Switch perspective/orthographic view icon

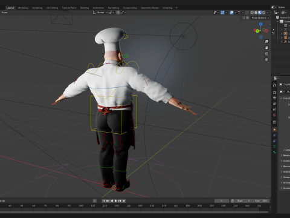[266, 60]
